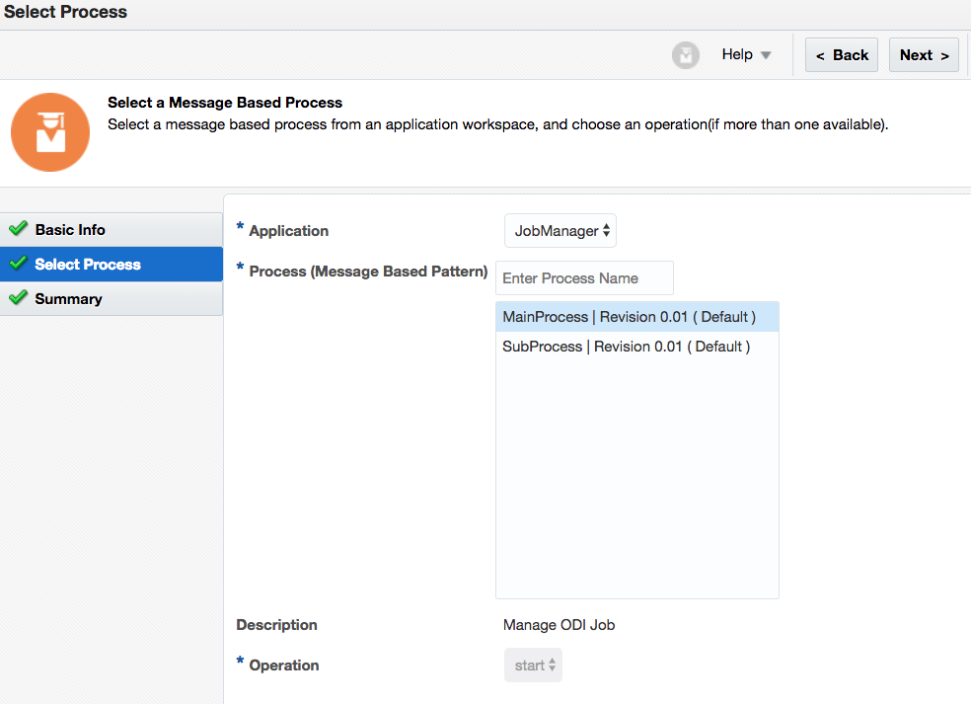This screenshot has width=971, height=704.
Task: Focus the Enter Process Name field
Action: 584,278
